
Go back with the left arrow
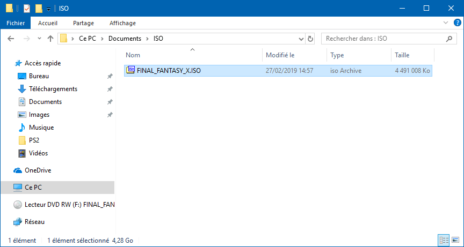tap(11, 39)
